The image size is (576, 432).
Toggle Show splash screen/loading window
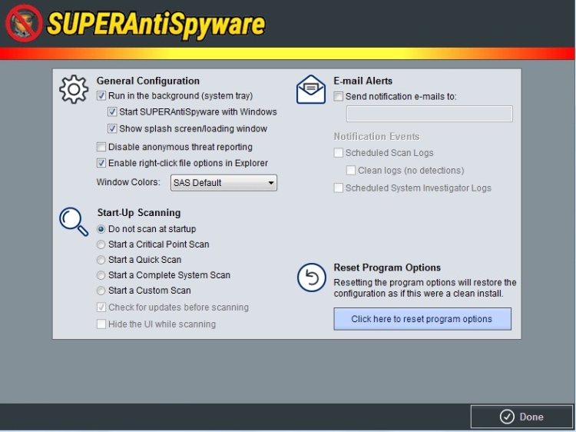click(x=112, y=128)
